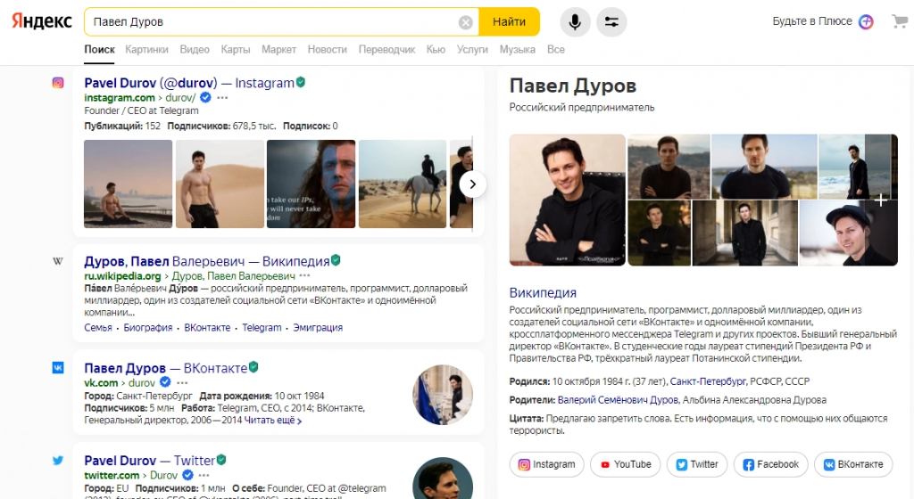Open Telegram Wikipedia sitelink
914x499 pixels.
262,327
